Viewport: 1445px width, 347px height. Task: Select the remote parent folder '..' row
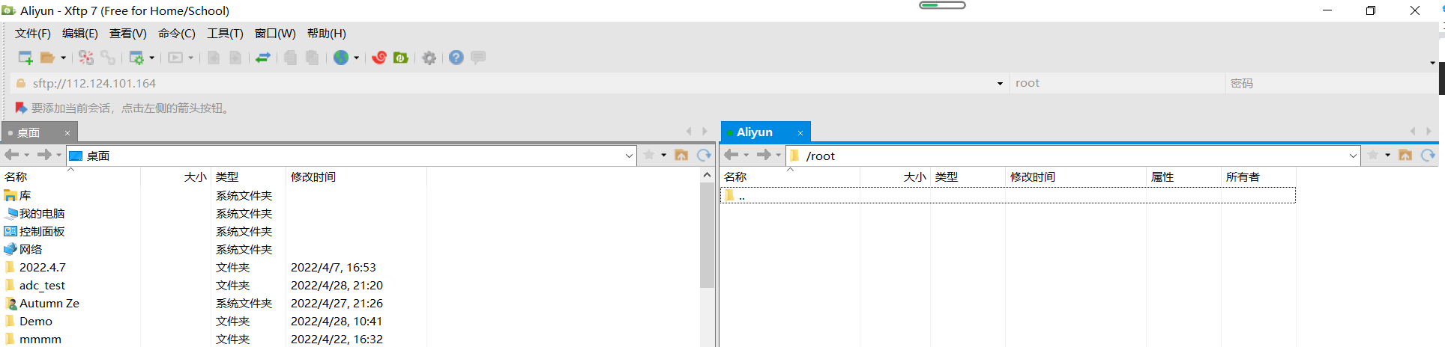(x=1008, y=196)
